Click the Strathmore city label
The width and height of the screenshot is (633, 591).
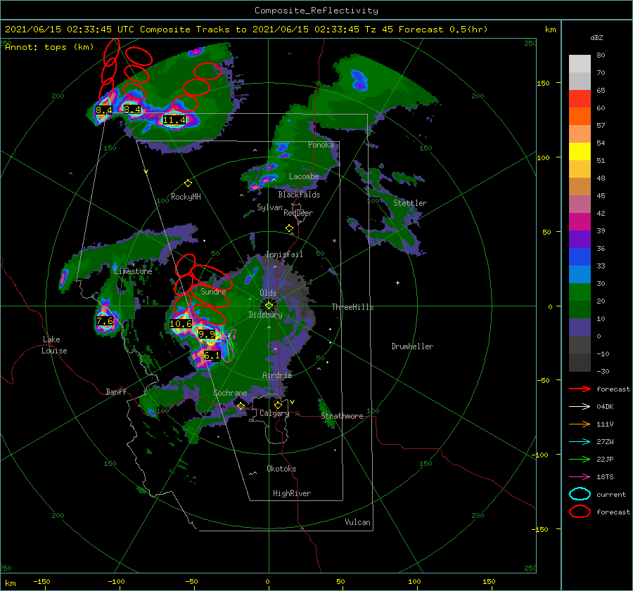pyautogui.click(x=342, y=416)
